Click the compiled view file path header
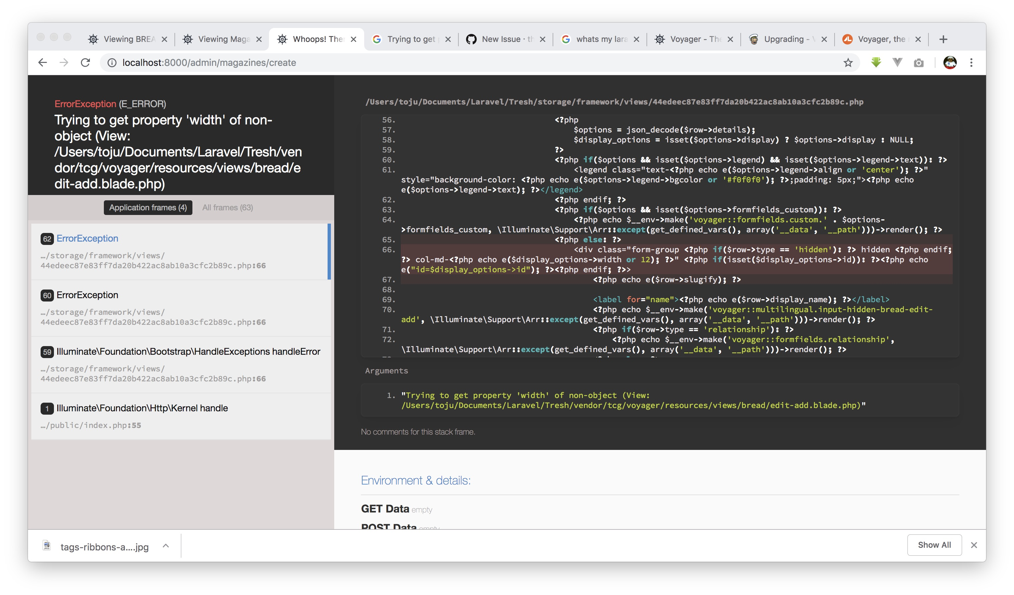Screen dimensions: 1014x595 pyautogui.click(x=614, y=102)
